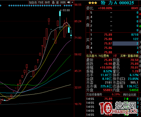Click the three-star rating icons
The width and height of the screenshot is (141, 117).
(93, 3)
